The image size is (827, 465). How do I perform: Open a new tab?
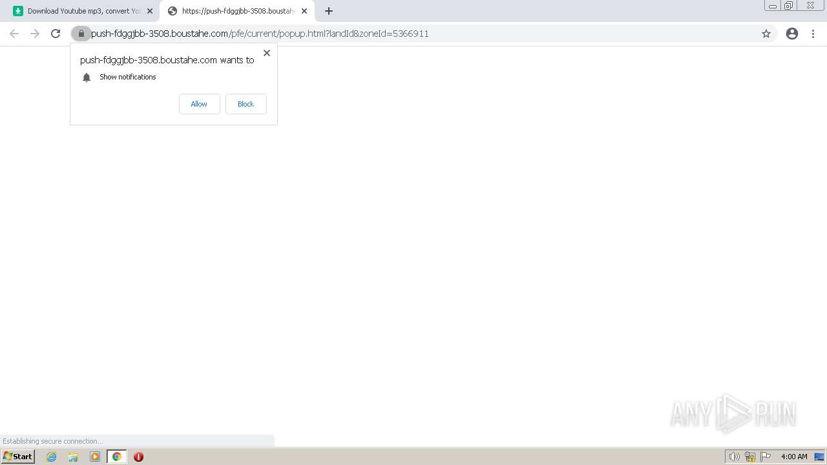pos(329,11)
